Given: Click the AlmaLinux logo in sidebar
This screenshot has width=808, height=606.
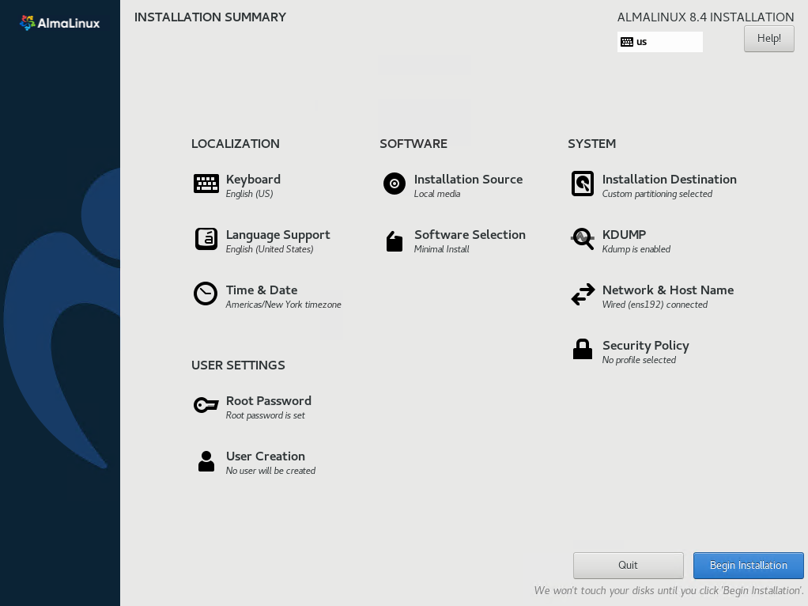Looking at the screenshot, I should click(x=60, y=23).
